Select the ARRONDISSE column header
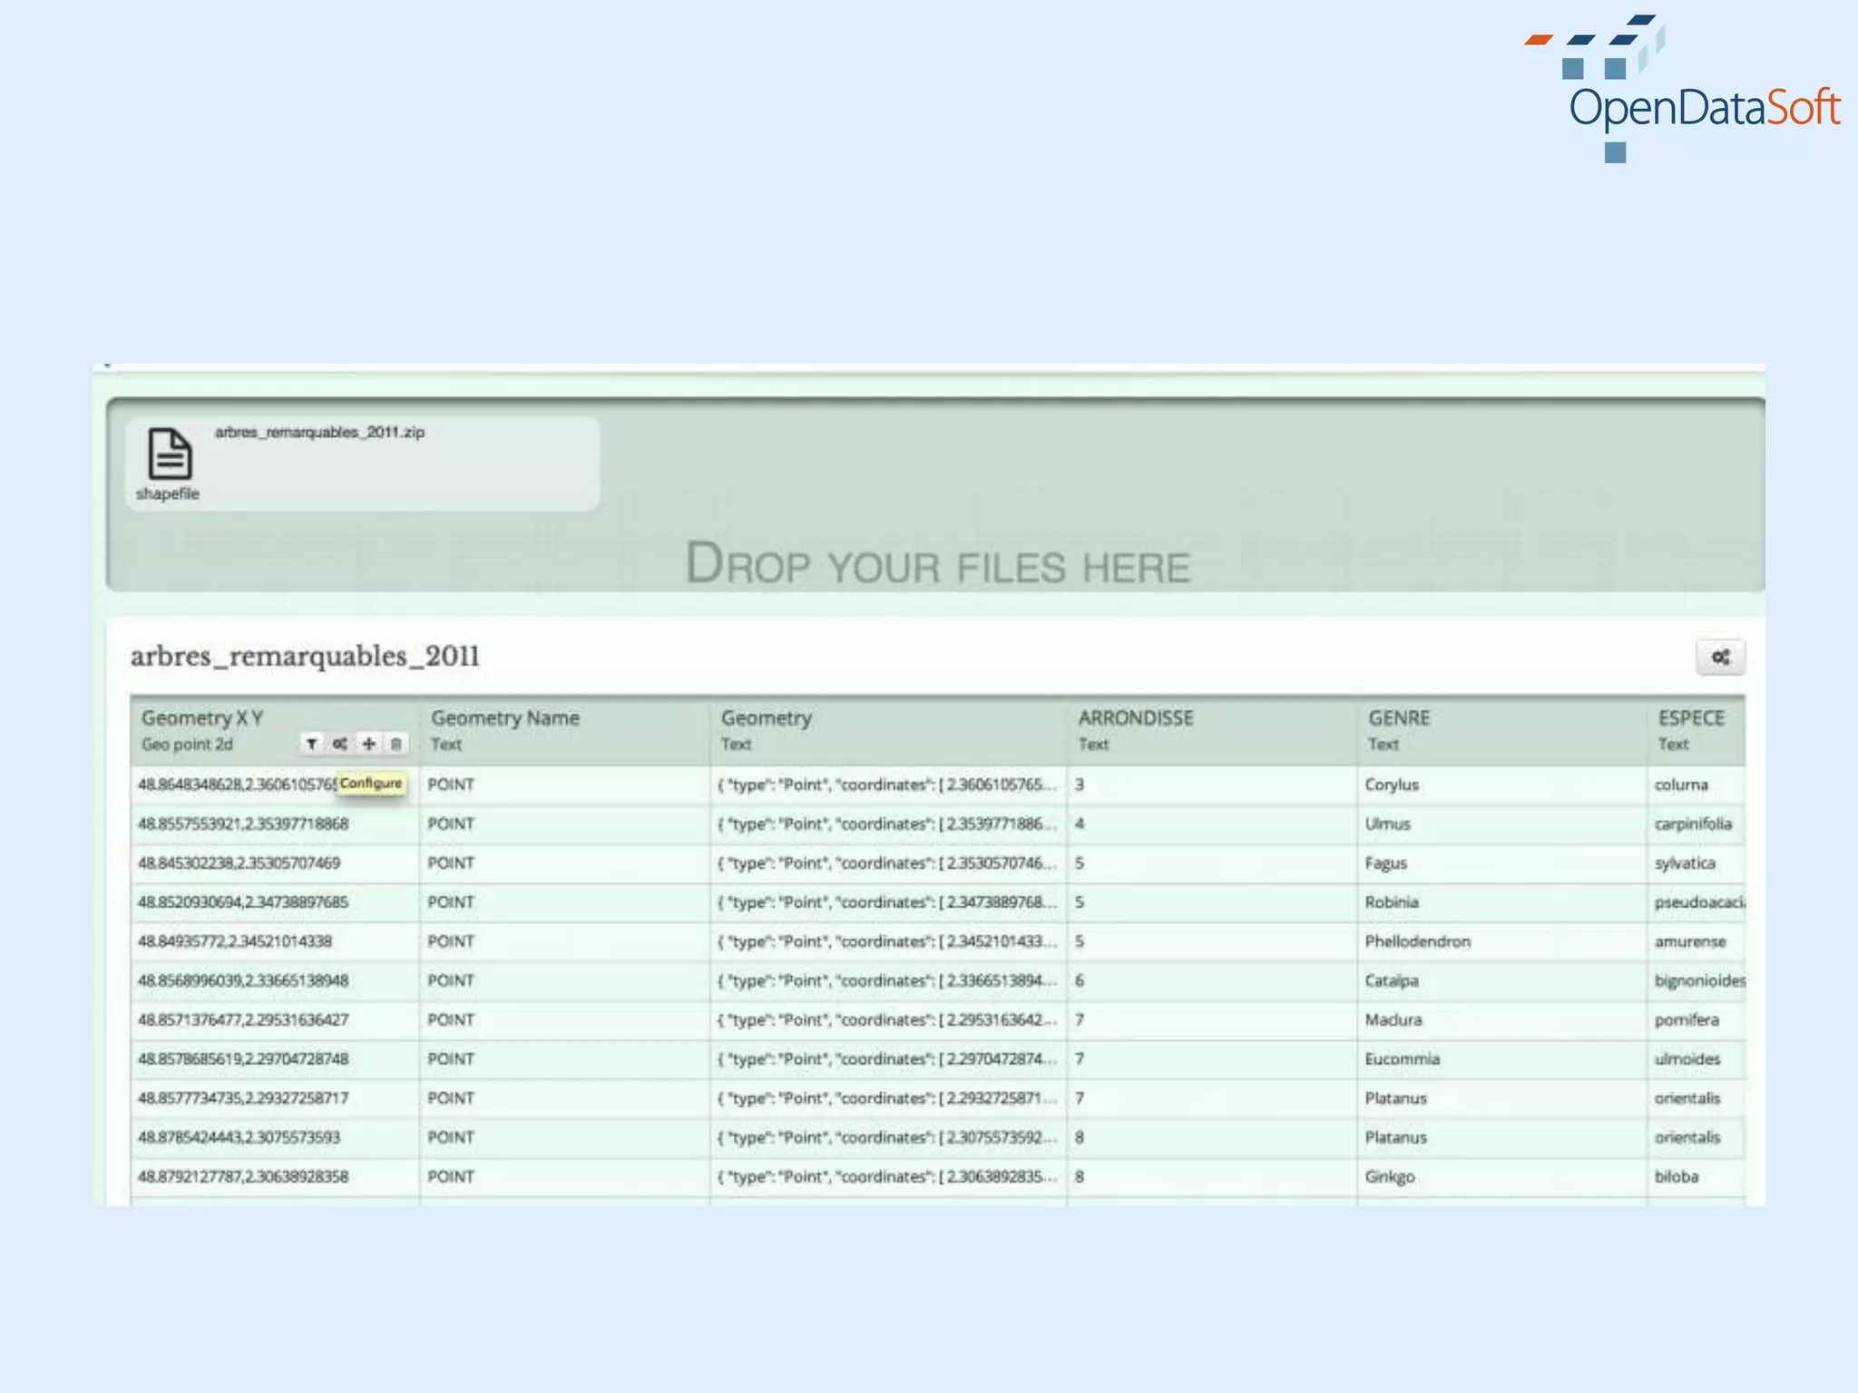 [1136, 718]
